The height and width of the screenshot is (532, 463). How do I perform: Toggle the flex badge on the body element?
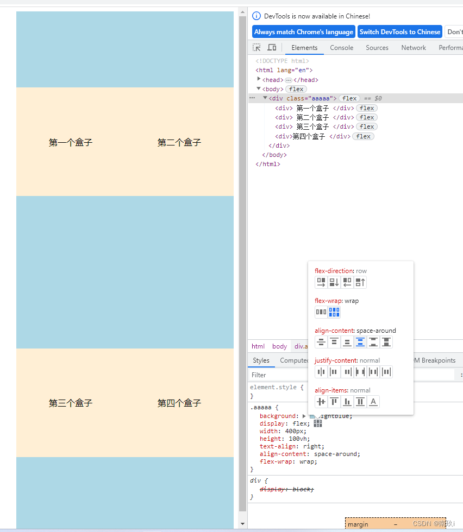(x=296, y=88)
